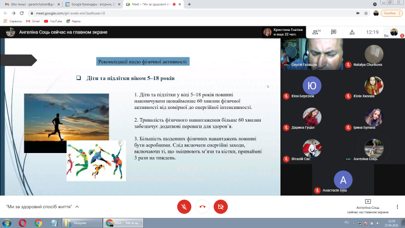Open the volume speaker tray icon
The width and height of the screenshot is (405, 228).
[x=378, y=223]
